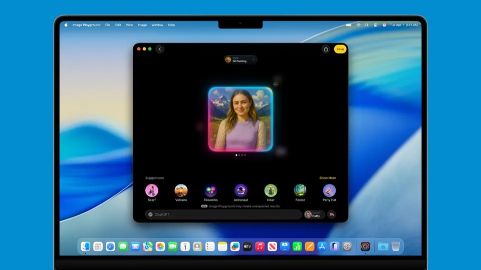Open Apple TV from the Dock
Screen dimensions: 481x270
pos(247,246)
